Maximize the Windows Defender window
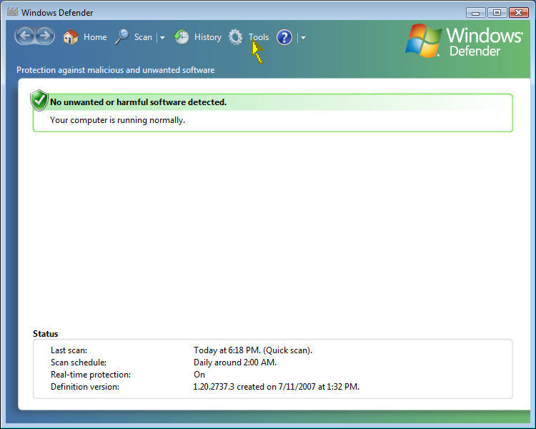This screenshot has width=536, height=429. click(x=497, y=13)
